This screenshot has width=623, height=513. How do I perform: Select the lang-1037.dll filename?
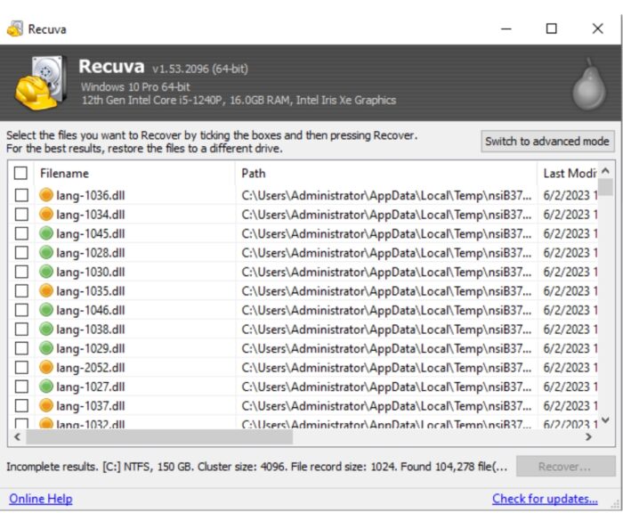click(91, 405)
